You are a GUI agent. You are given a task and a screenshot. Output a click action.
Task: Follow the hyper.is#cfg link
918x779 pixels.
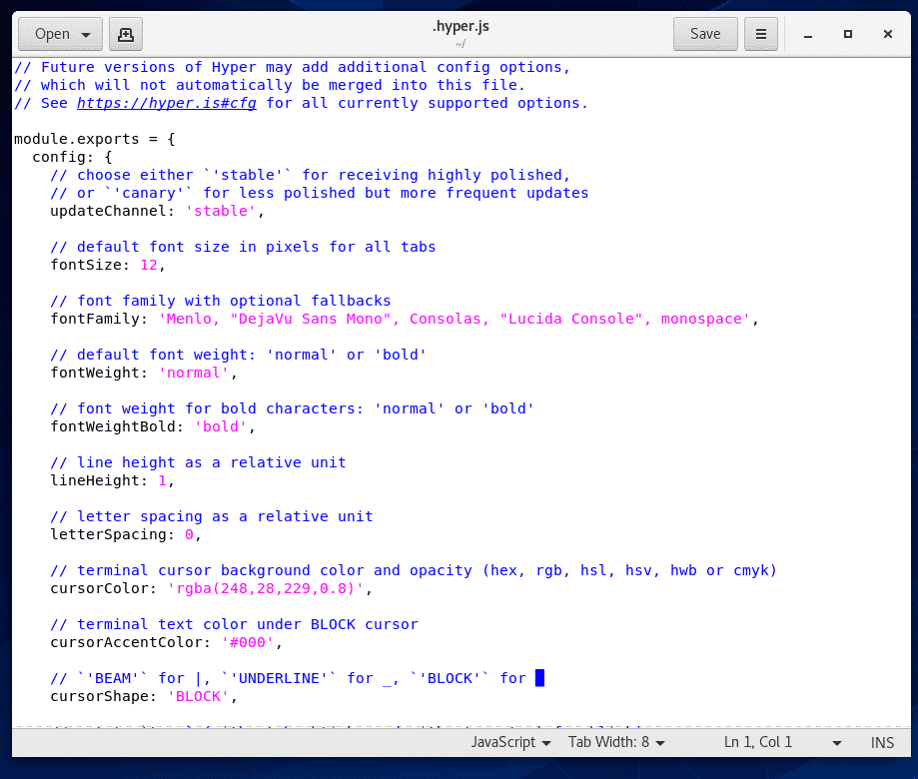coord(167,103)
